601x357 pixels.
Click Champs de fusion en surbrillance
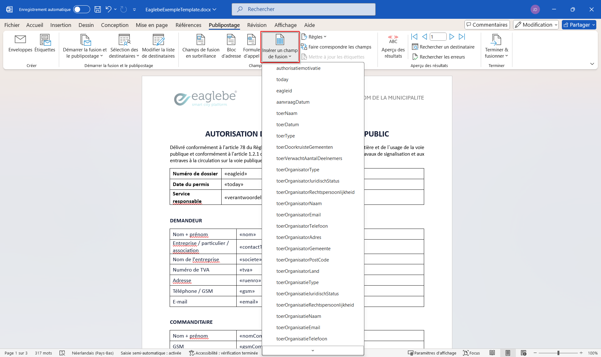tap(201, 46)
